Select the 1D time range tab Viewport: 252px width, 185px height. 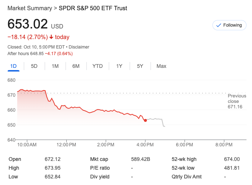[13, 66]
